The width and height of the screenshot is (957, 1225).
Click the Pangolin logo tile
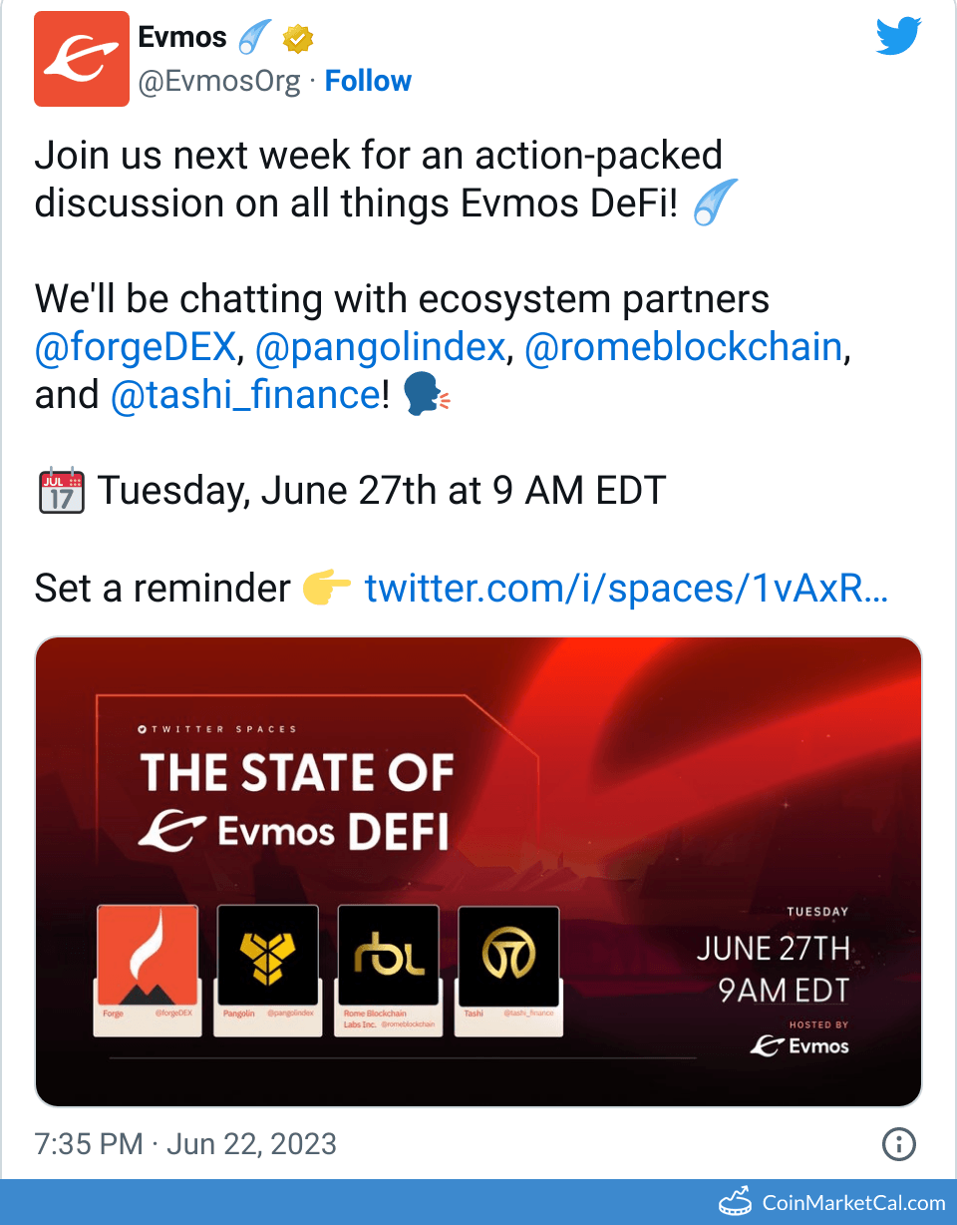tap(267, 955)
